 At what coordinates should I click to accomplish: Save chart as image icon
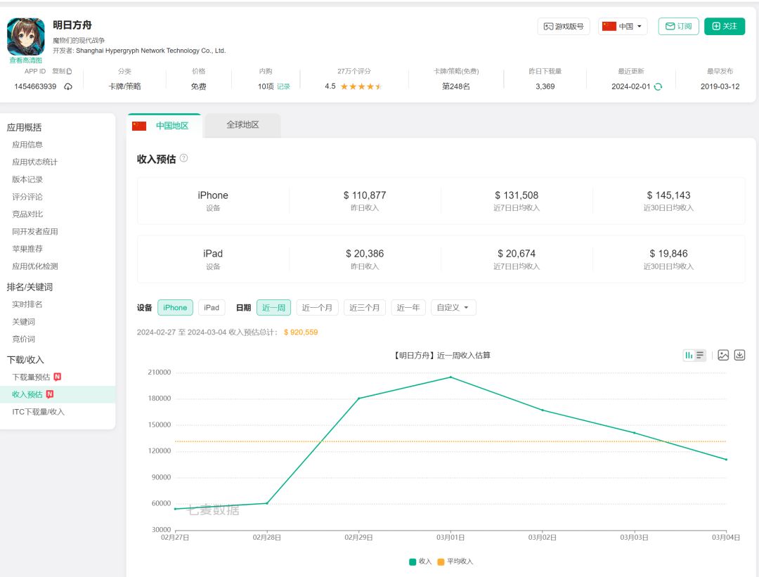(723, 355)
